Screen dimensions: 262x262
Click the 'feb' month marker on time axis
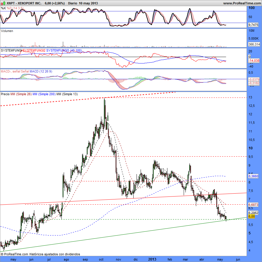pos(170,259)
